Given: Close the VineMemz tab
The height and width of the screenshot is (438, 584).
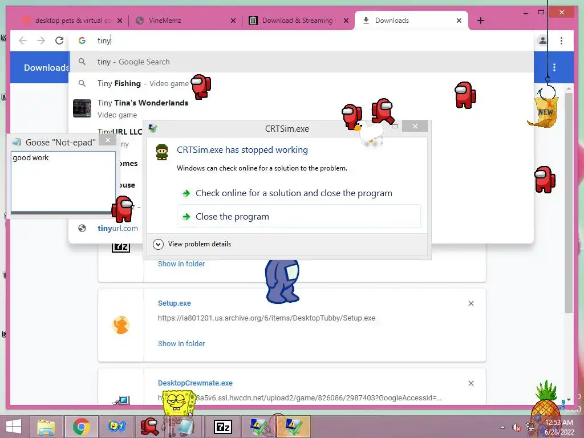Looking at the screenshot, I should point(233,21).
